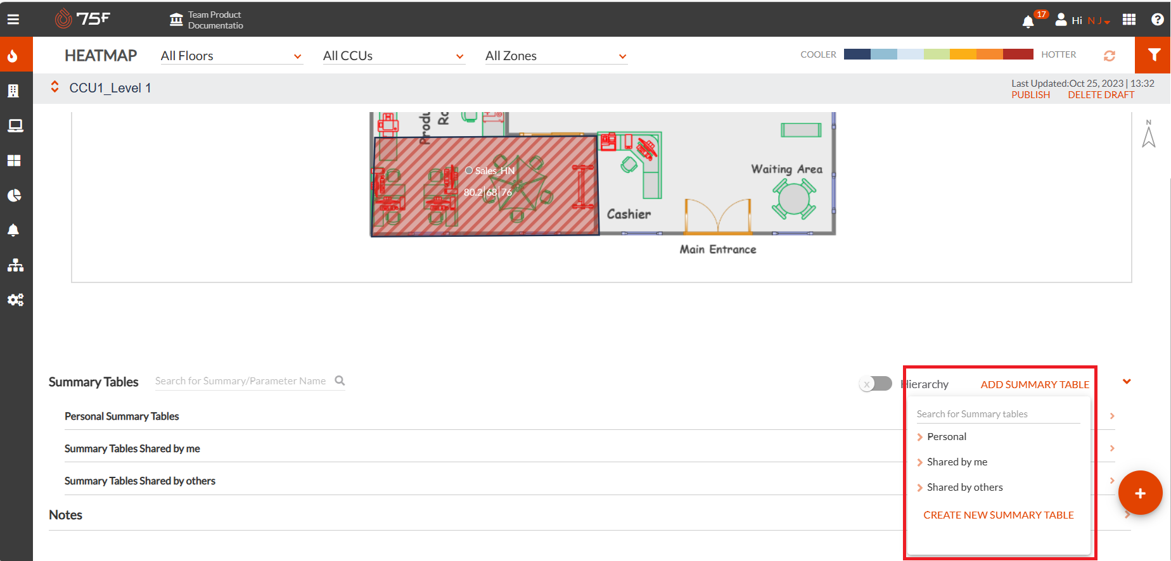The height and width of the screenshot is (561, 1171).
Task: Click the notifications bell in header
Action: tap(1028, 22)
